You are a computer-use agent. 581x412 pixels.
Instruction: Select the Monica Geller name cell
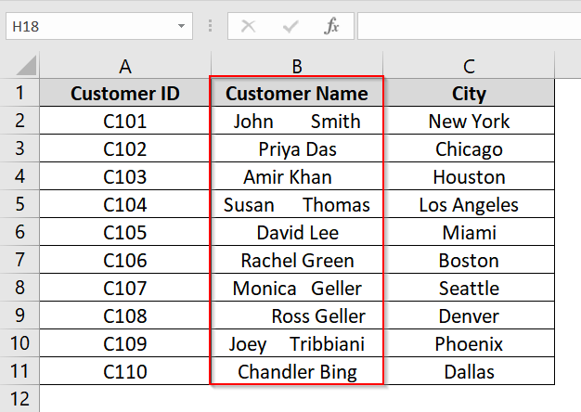297,287
